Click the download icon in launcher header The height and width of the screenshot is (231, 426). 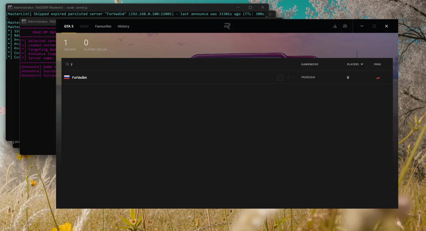click(335, 26)
